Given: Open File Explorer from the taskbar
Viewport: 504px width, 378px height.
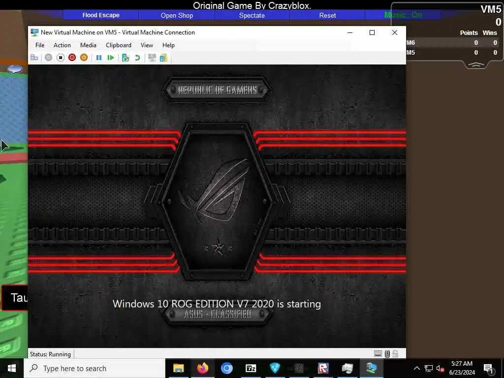Looking at the screenshot, I should click(x=178, y=368).
